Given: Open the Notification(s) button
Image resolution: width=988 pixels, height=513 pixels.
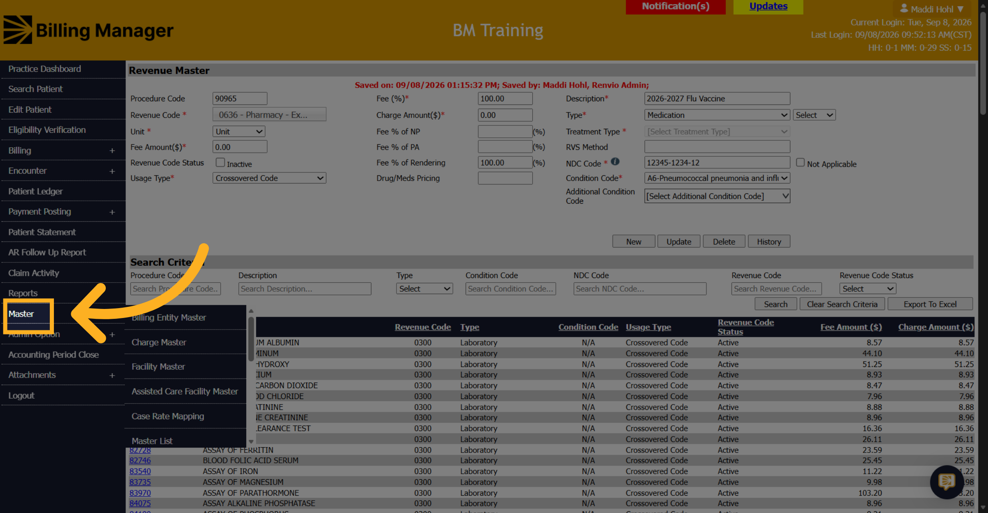Looking at the screenshot, I should [676, 7].
